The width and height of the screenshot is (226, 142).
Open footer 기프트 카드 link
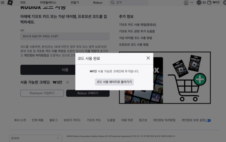[94, 120]
